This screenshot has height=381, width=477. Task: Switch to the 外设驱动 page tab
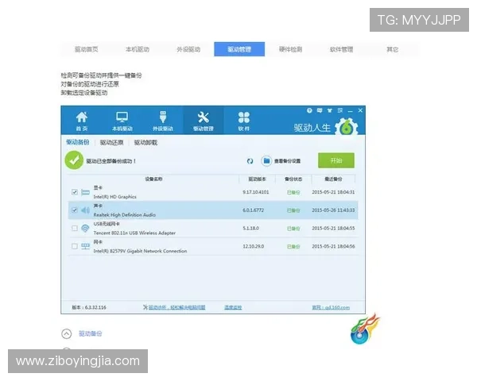[x=188, y=49]
